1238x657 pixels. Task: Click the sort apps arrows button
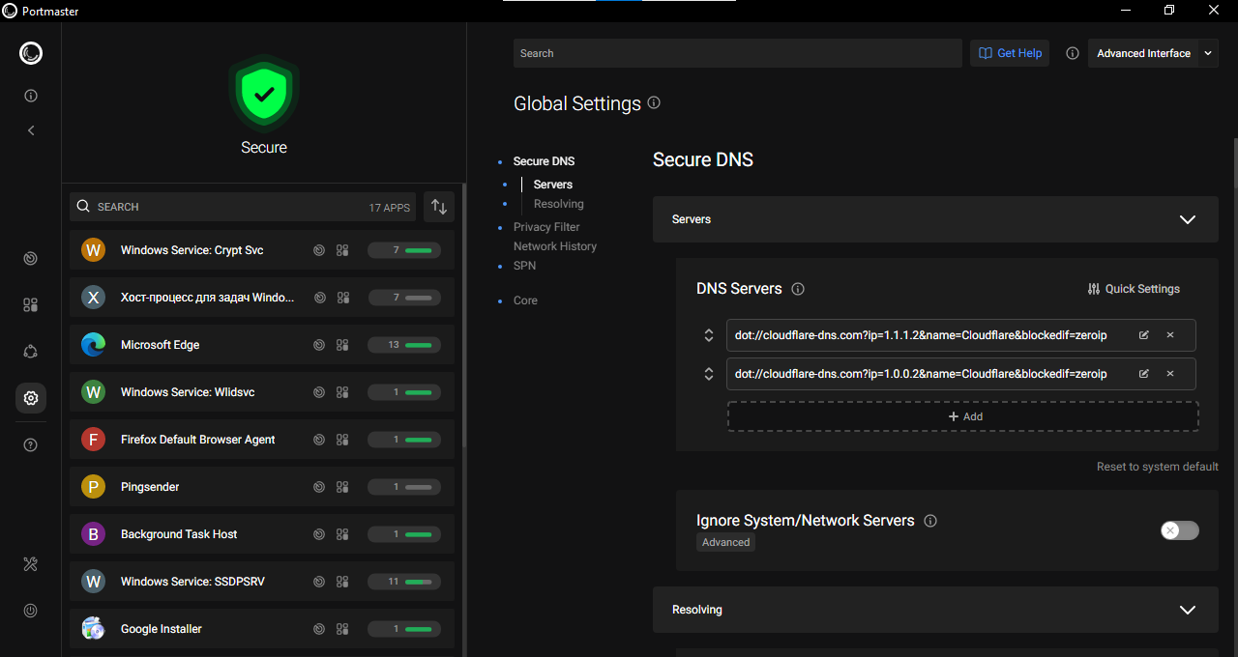pos(439,207)
